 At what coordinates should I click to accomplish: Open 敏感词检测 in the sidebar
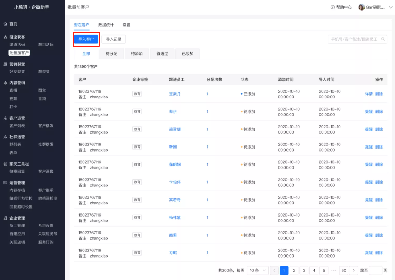[x=48, y=199]
